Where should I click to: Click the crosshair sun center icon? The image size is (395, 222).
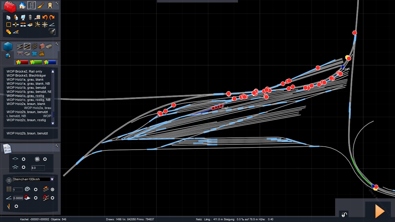point(45,25)
